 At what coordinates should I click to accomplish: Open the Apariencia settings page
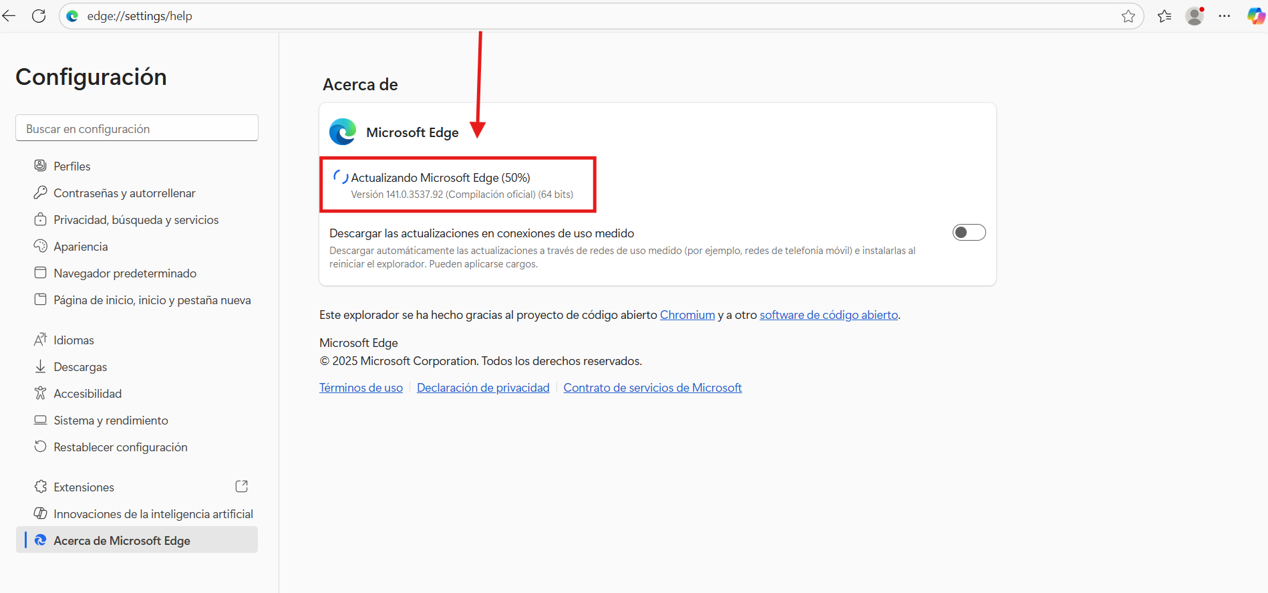point(80,247)
